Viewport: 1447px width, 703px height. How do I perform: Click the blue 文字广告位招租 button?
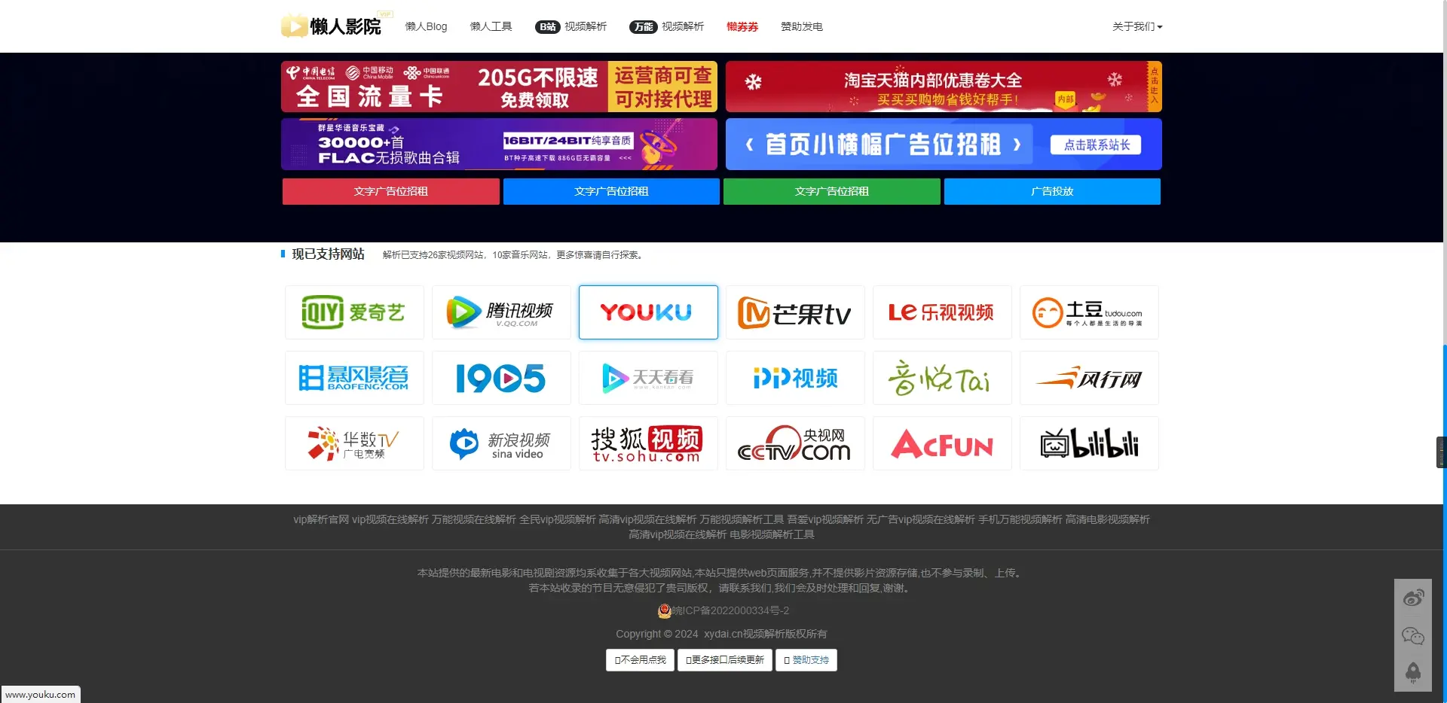(x=611, y=191)
